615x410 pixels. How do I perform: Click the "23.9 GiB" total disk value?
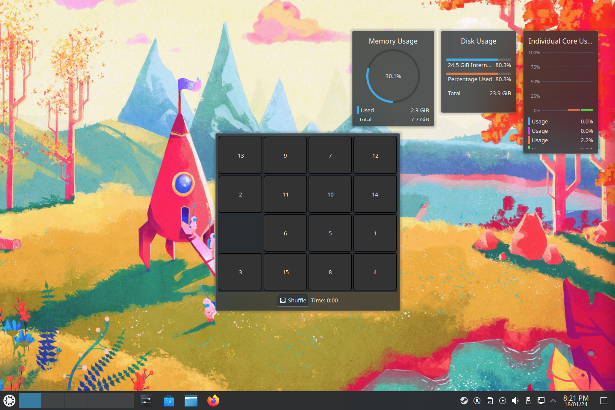[500, 93]
